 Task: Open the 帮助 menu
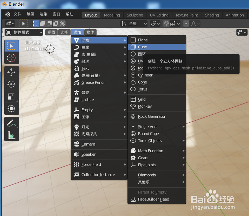[70, 14]
